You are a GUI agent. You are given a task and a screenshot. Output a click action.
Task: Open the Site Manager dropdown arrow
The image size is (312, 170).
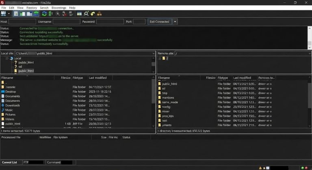coord(9,14)
